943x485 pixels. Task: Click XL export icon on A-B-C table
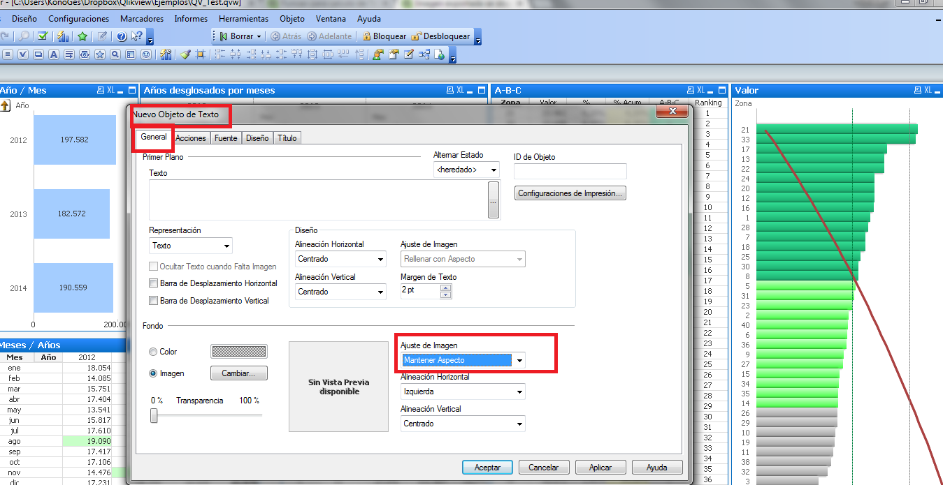tap(701, 90)
